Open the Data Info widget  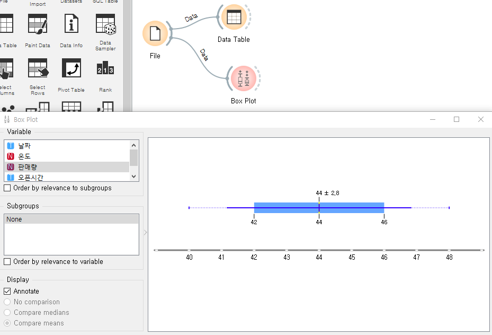click(71, 24)
